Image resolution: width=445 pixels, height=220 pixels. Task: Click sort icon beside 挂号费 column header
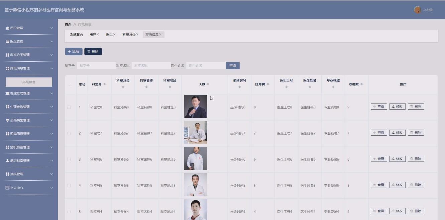[268, 84]
